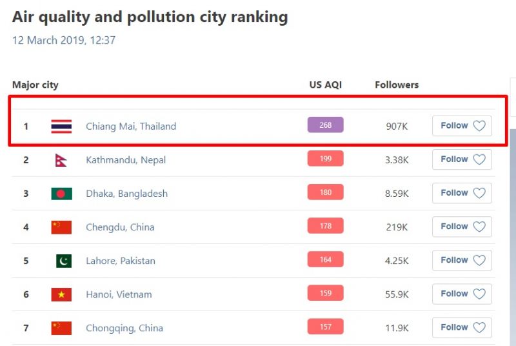Click the purple 268 AQI badge
Viewport: 516px width, 346px height.
(x=325, y=125)
